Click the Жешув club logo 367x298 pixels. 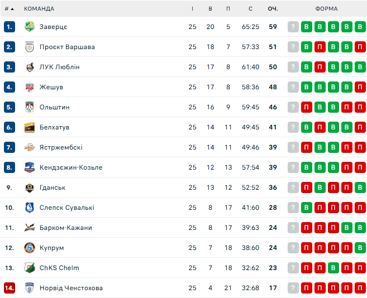tap(30, 87)
